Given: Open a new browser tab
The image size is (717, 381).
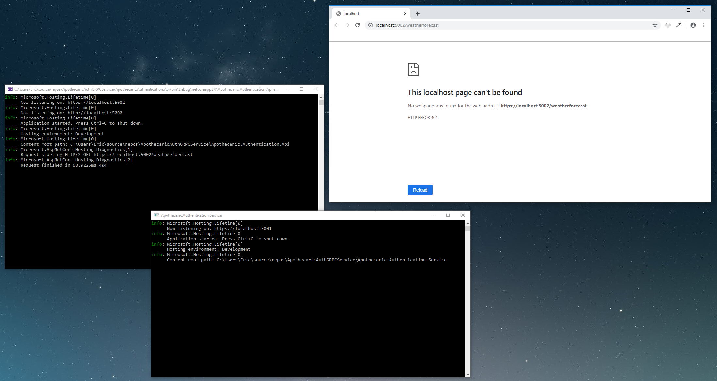Looking at the screenshot, I should tap(418, 14).
